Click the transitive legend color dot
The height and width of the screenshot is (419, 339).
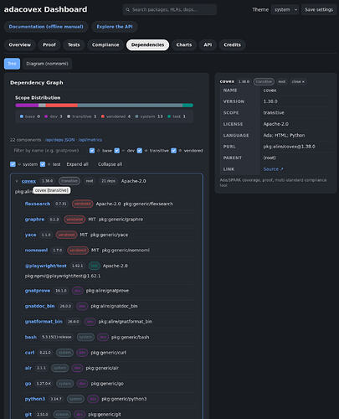[69, 116]
